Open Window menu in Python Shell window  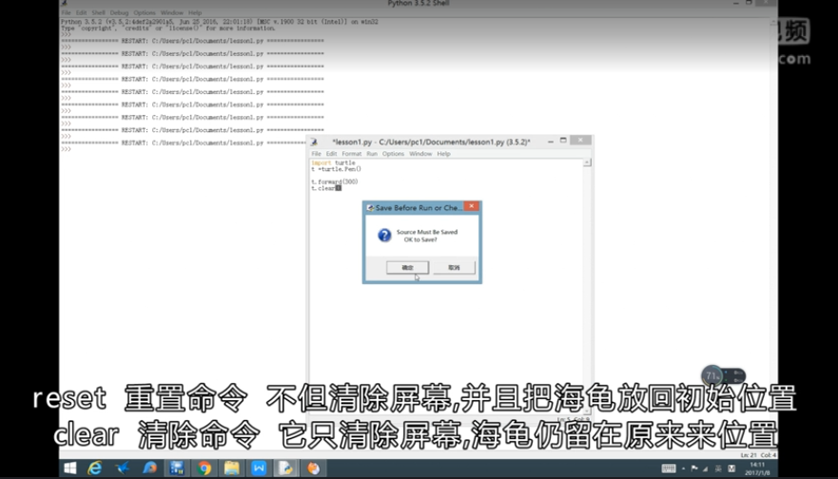tap(172, 12)
